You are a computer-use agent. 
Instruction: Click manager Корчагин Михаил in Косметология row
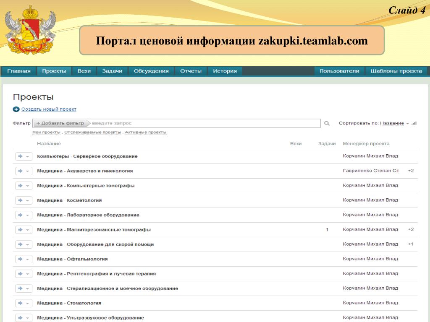point(370,200)
